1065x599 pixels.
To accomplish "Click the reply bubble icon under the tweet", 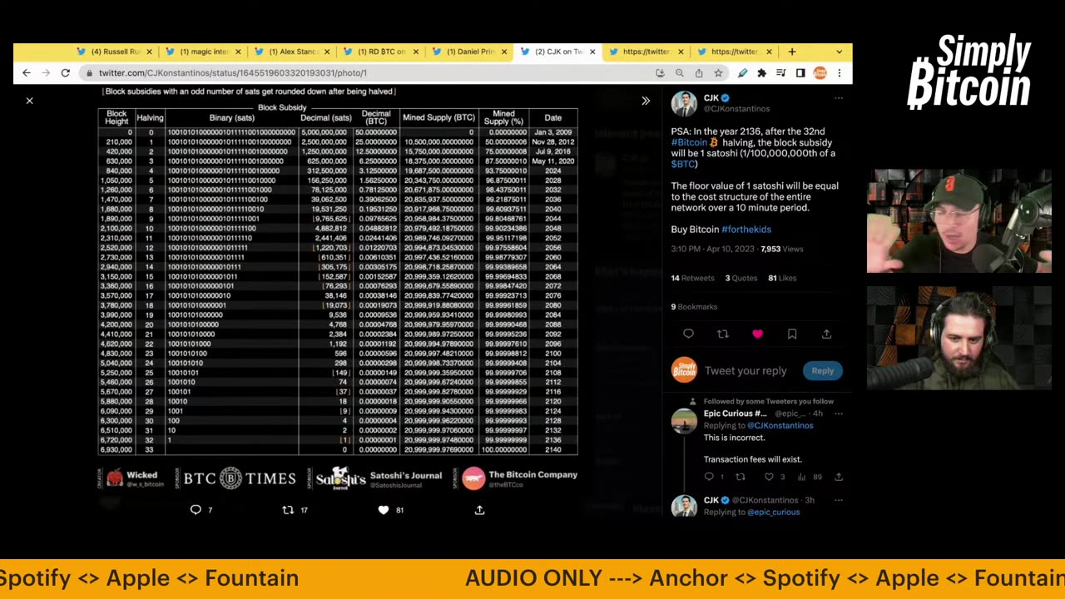I will [x=688, y=334].
